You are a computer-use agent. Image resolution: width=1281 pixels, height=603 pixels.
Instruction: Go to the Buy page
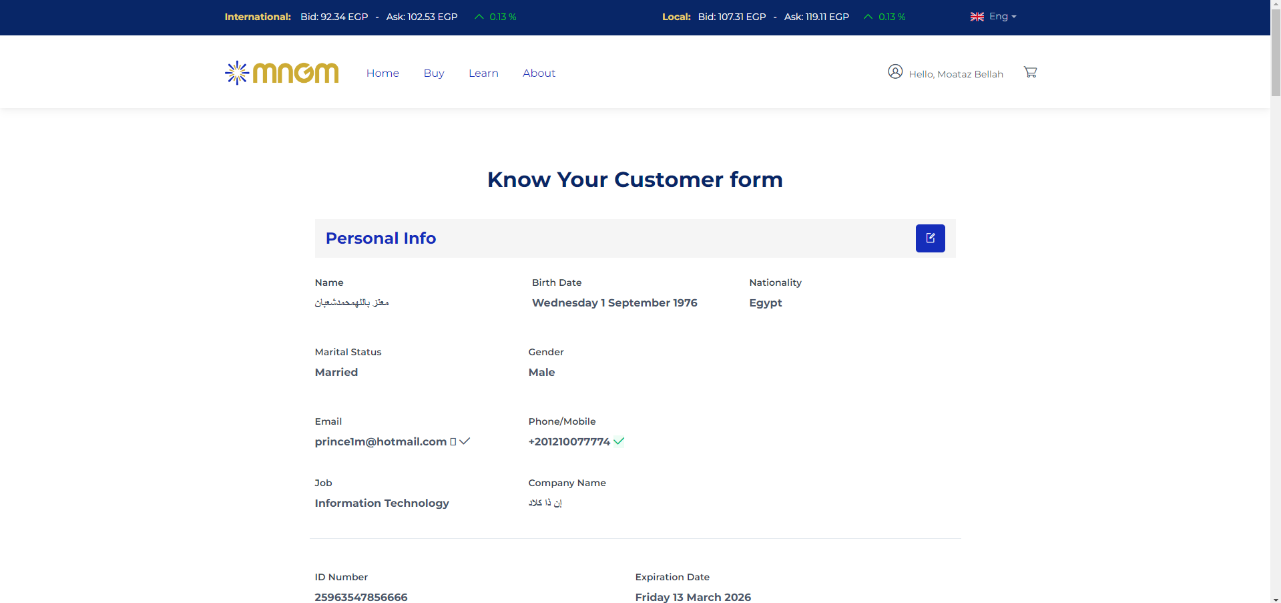tap(433, 73)
